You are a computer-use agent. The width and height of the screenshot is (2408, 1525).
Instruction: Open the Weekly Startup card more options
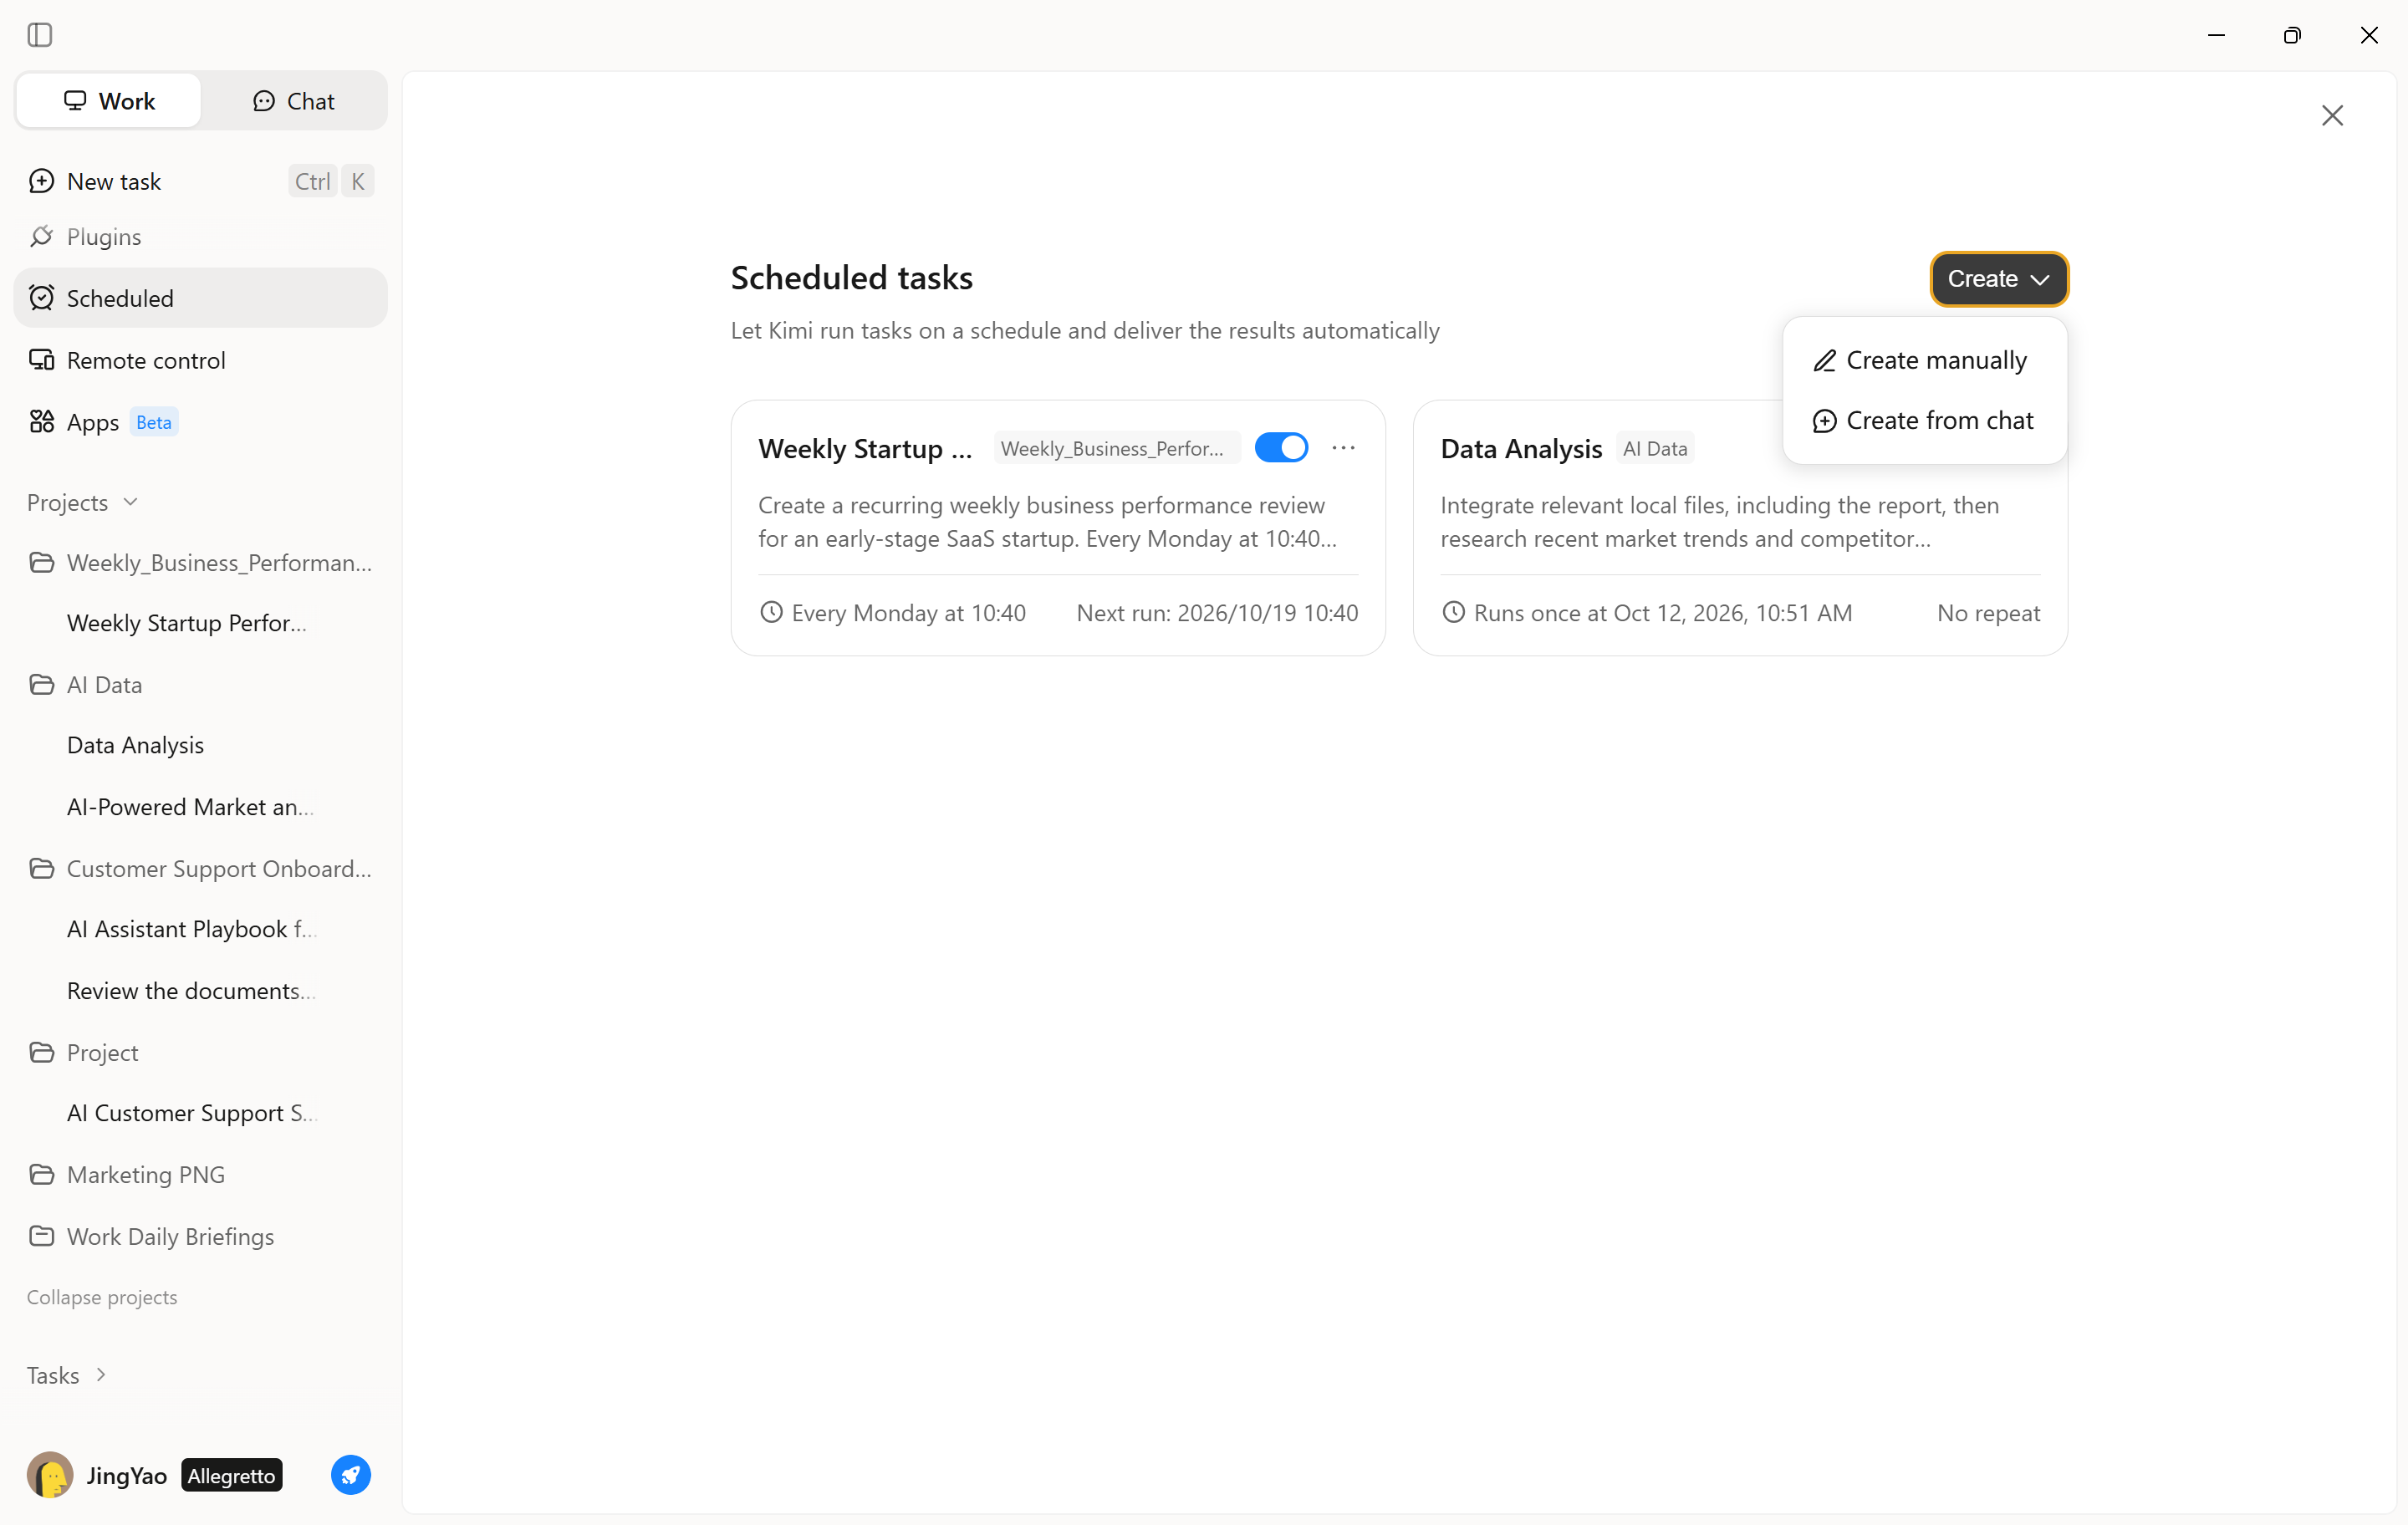tap(1343, 448)
